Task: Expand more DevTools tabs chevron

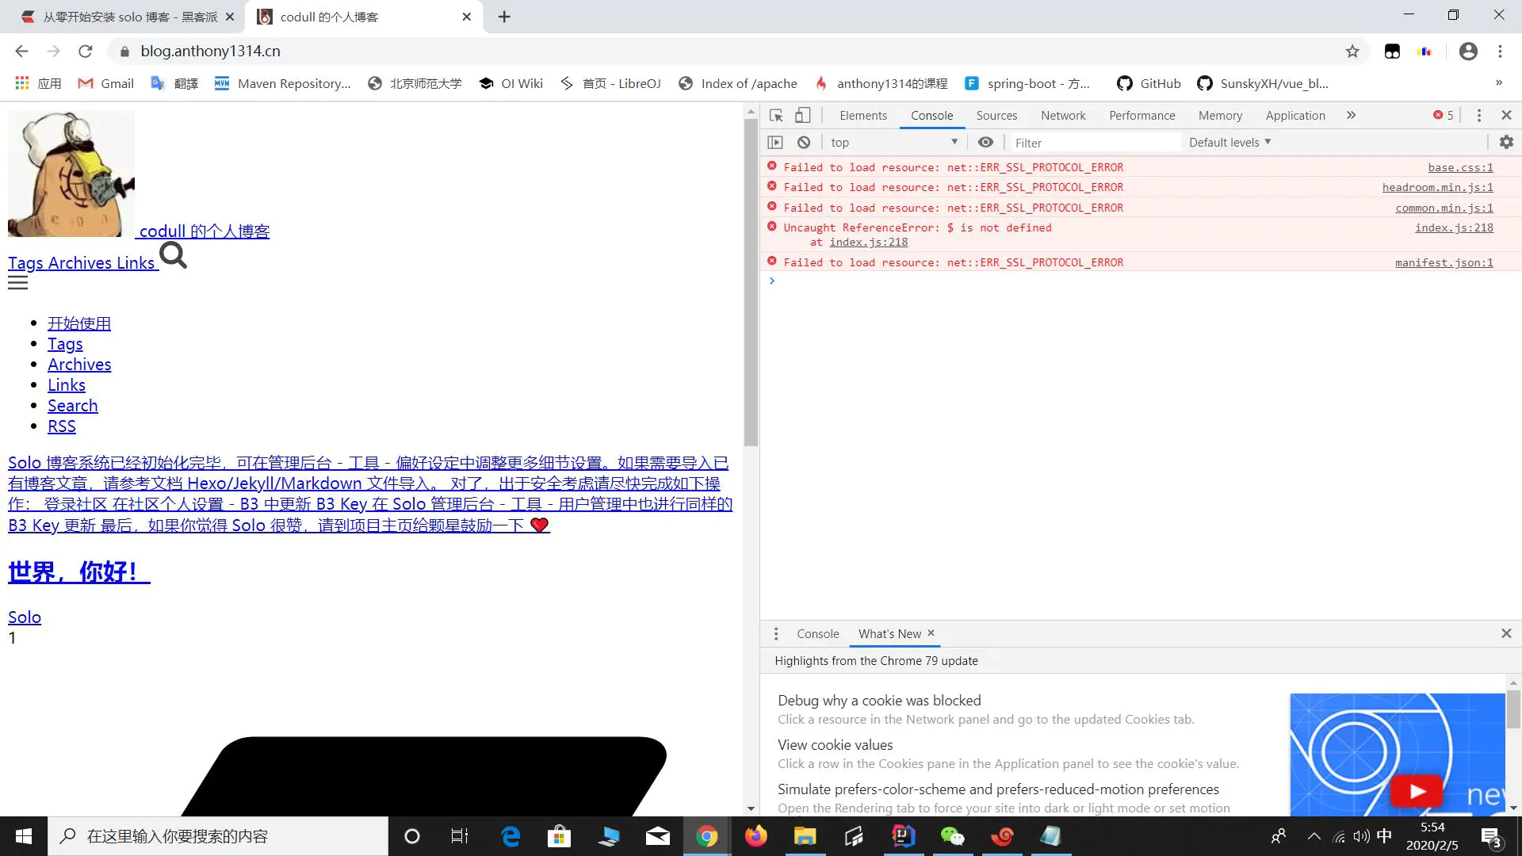Action: 1351,116
